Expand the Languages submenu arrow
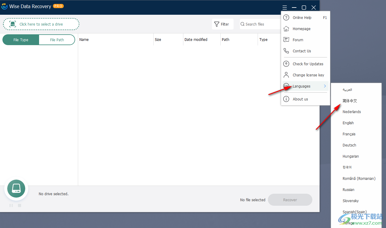 pyautogui.click(x=325, y=86)
